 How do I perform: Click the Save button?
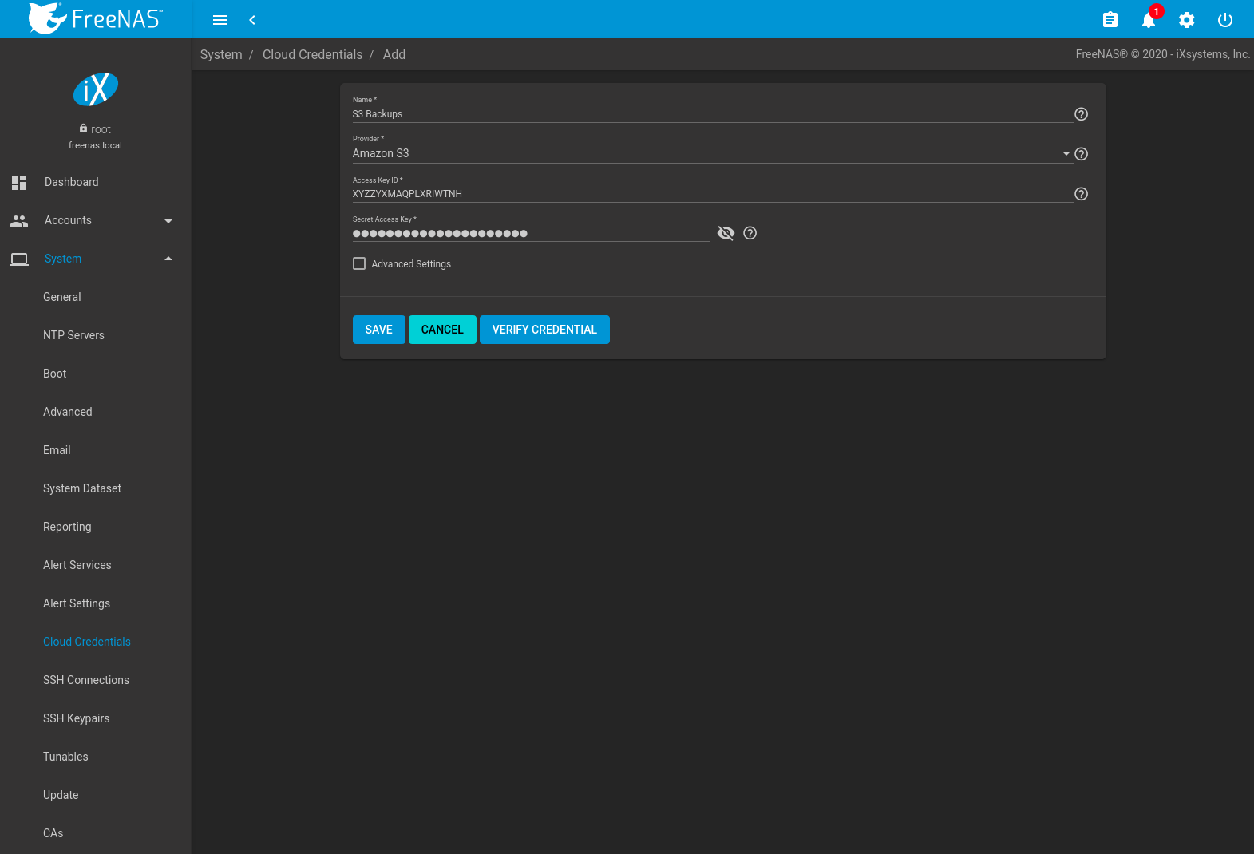[378, 330]
